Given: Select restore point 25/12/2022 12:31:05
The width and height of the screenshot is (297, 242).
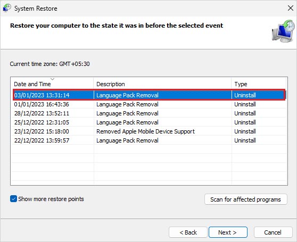Looking at the screenshot, I should [x=149, y=122].
